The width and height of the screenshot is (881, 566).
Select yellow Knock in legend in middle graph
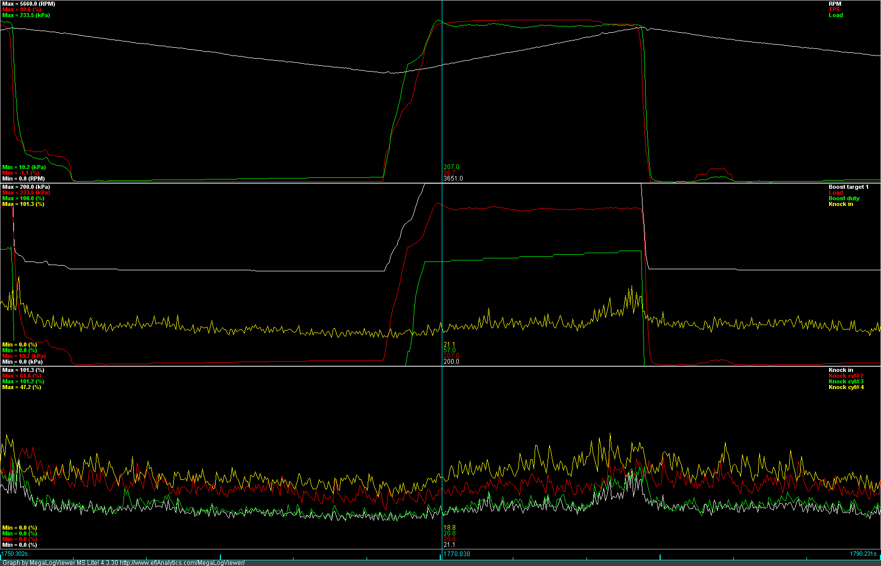pos(841,204)
